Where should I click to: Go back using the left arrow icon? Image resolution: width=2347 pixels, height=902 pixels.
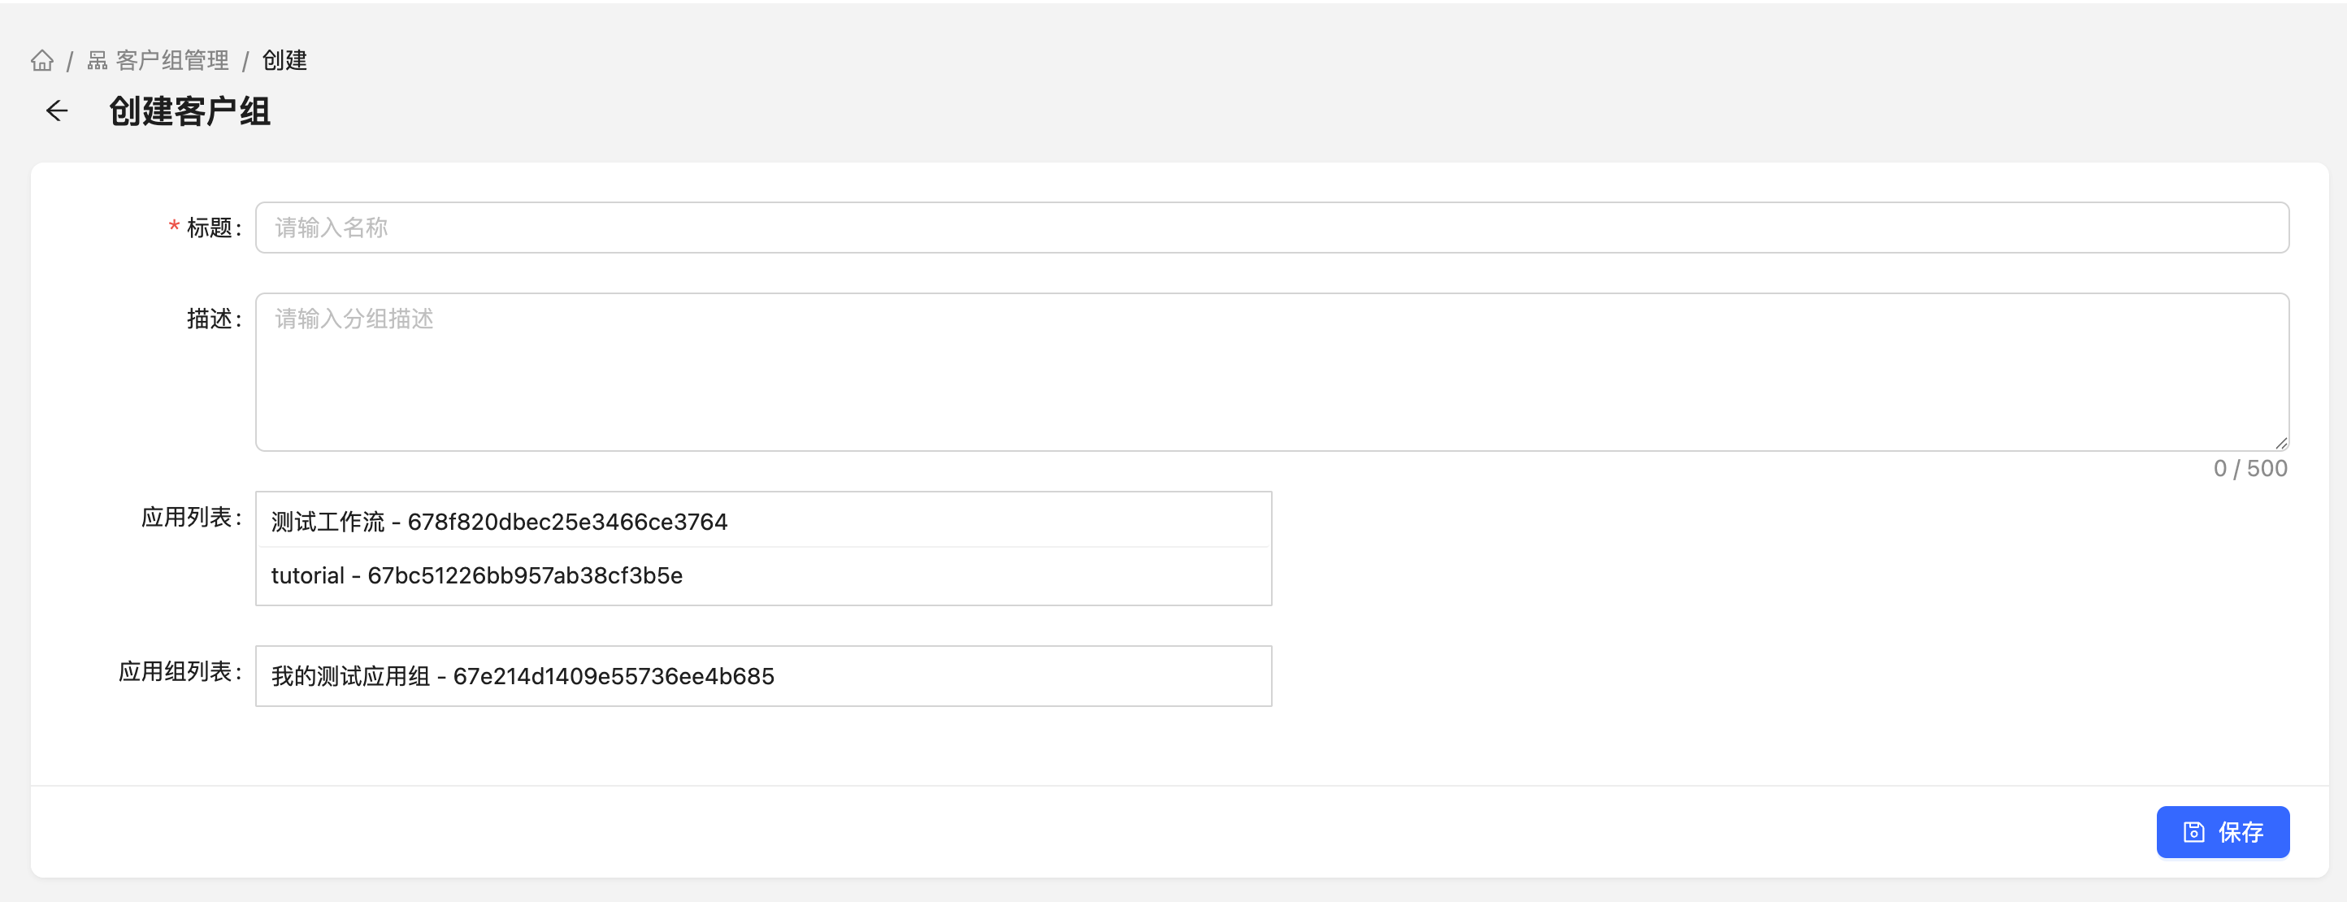pyautogui.click(x=57, y=111)
